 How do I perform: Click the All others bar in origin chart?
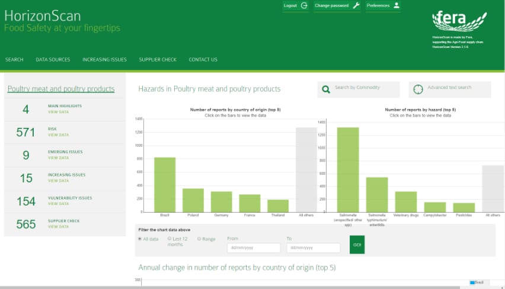click(x=306, y=170)
